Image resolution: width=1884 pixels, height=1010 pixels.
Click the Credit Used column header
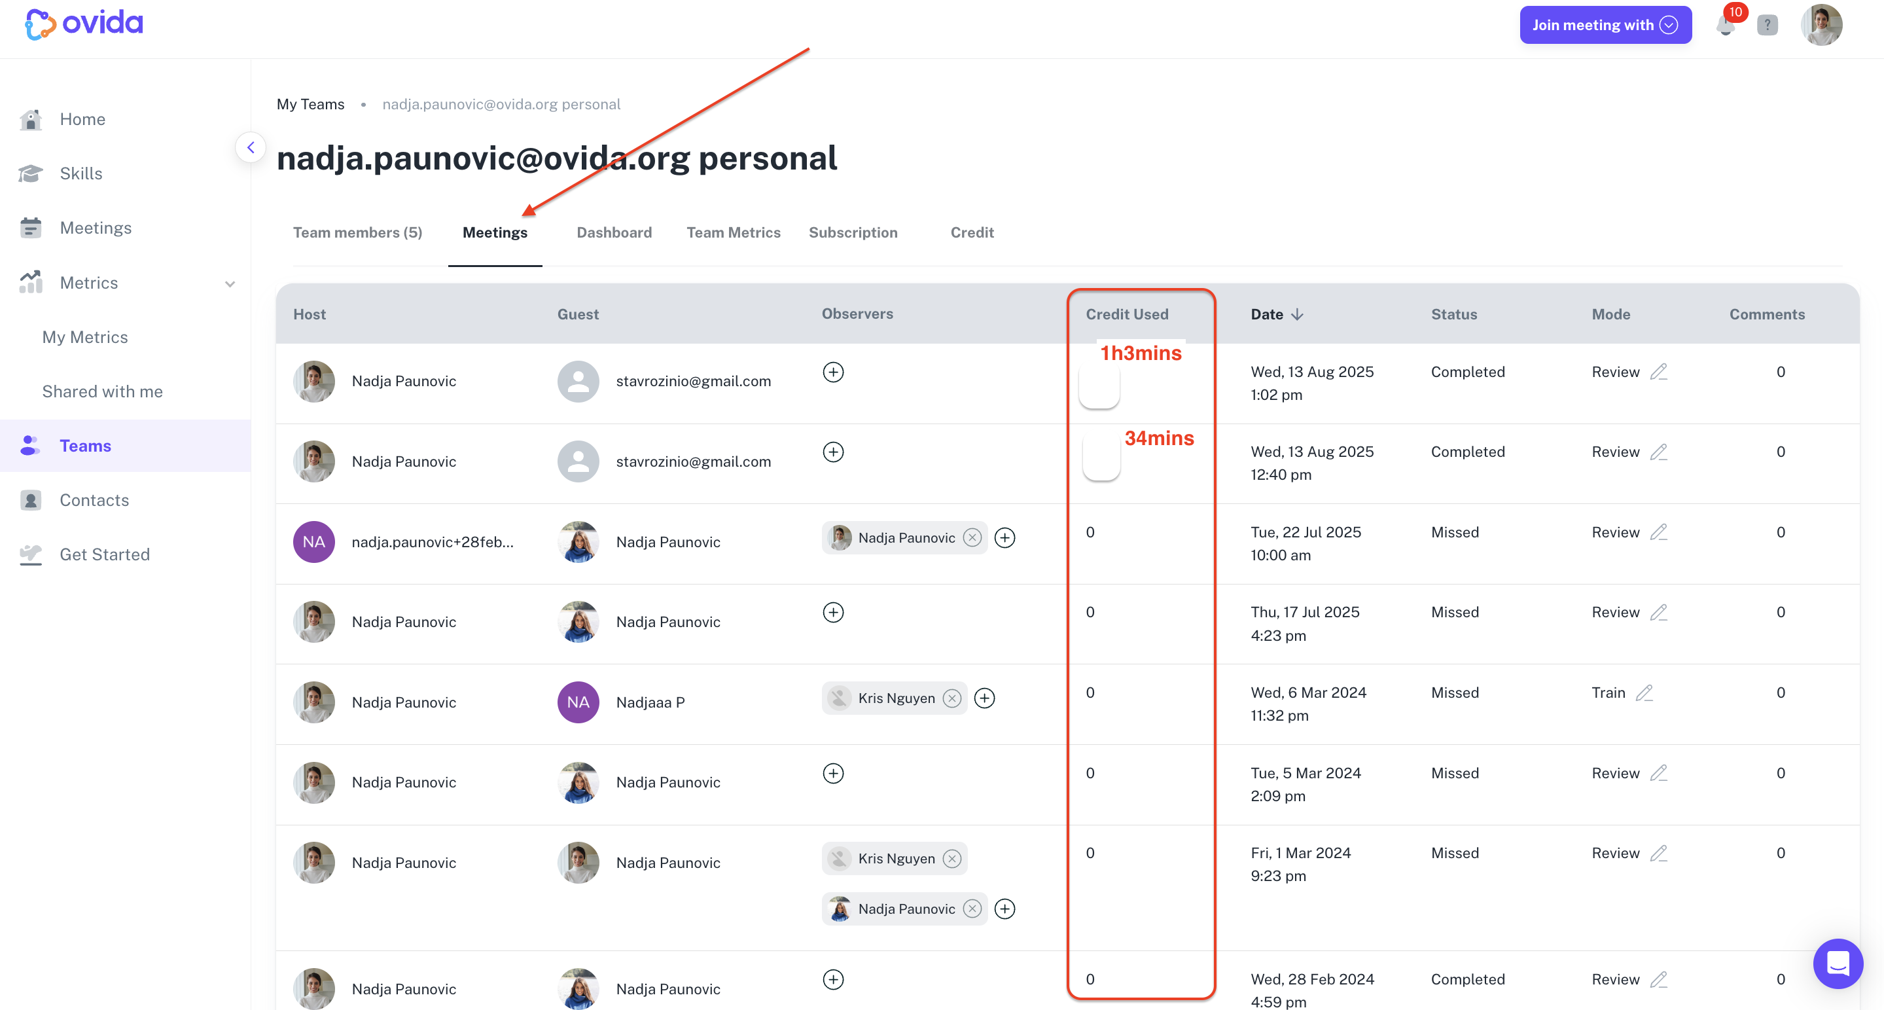(x=1127, y=314)
